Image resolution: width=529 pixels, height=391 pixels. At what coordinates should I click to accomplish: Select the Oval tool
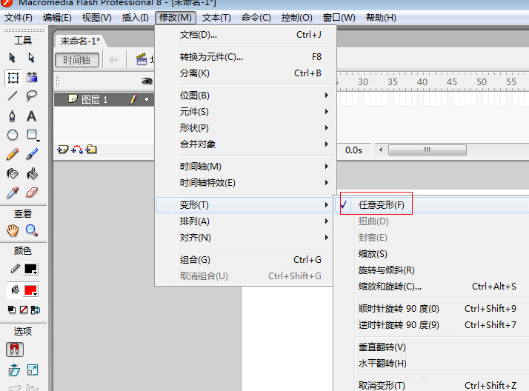click(13, 136)
